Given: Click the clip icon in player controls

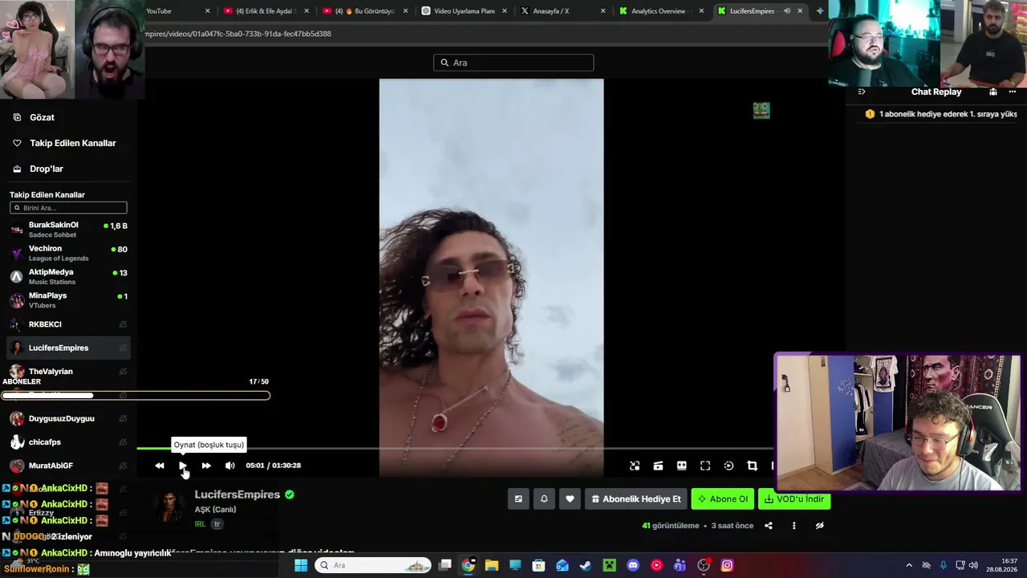Looking at the screenshot, I should coord(658,466).
